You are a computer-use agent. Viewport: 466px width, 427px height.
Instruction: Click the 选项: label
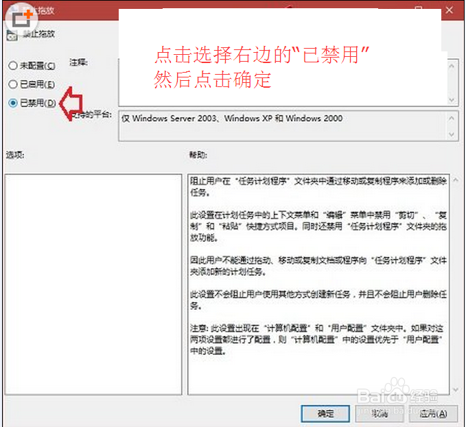coord(15,155)
